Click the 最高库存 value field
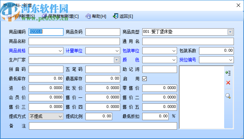This screenshot has width=244, height=139. [x=103, y=79]
